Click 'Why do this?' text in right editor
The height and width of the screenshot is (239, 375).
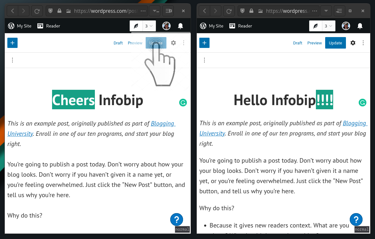[x=217, y=208]
